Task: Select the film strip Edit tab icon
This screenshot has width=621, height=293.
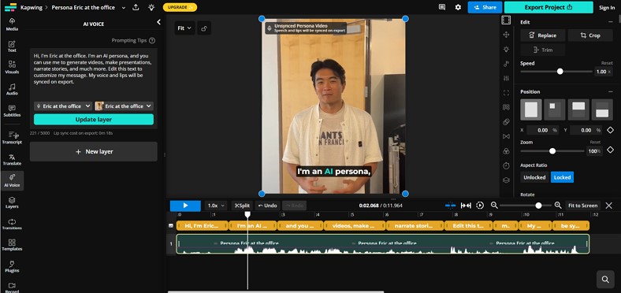Action: 506,20
